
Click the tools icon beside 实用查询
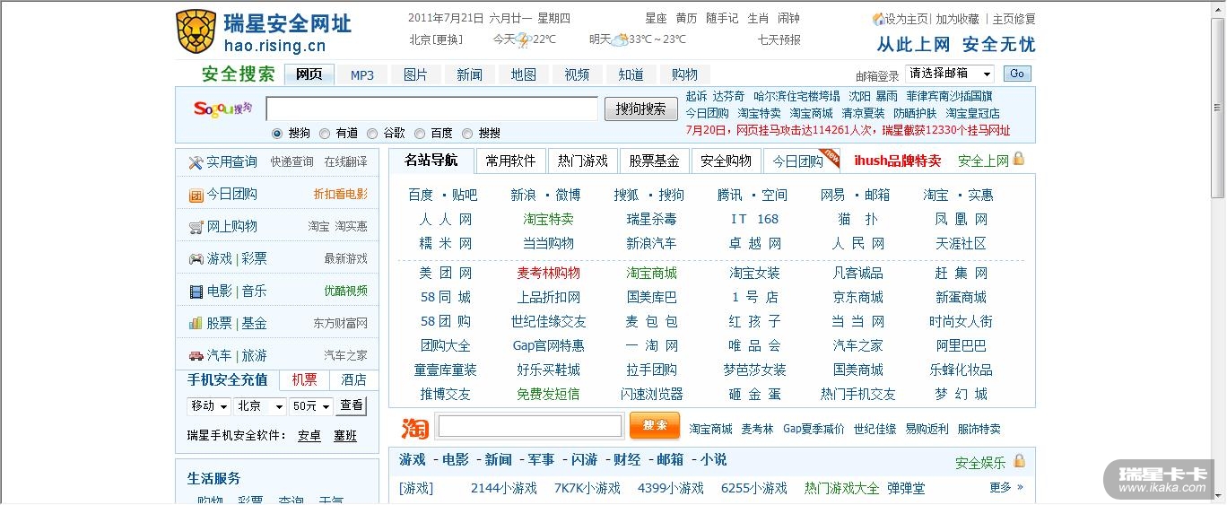pos(196,162)
